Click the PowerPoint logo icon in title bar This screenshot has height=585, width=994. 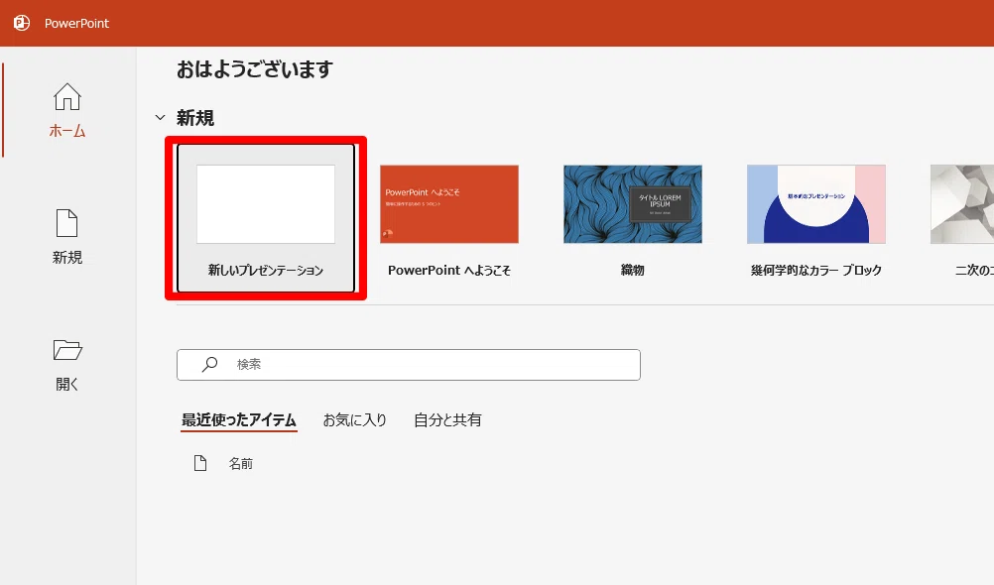22,24
